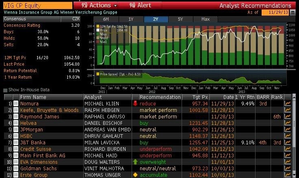Image resolution: width=299 pixels, height=178 pixels.
Task: Sort by the Rank column header
Action: click(x=277, y=97)
